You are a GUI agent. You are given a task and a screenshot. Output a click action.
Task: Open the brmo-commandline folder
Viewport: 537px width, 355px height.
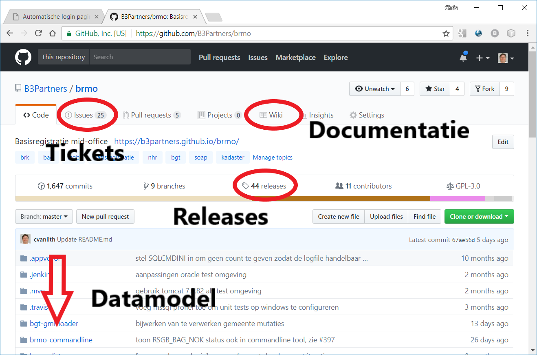coord(61,340)
